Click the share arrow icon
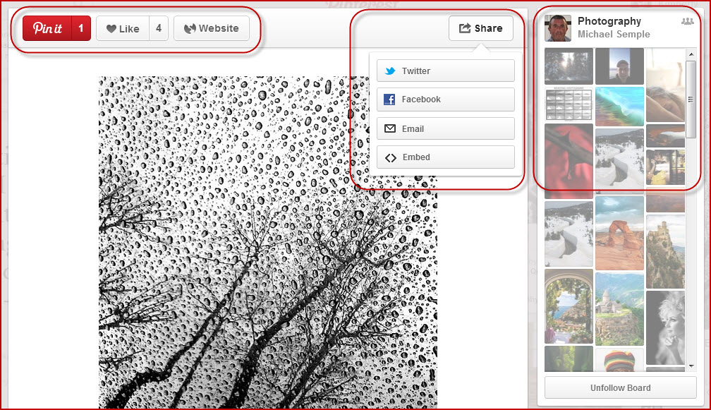711x410 pixels. coord(465,28)
